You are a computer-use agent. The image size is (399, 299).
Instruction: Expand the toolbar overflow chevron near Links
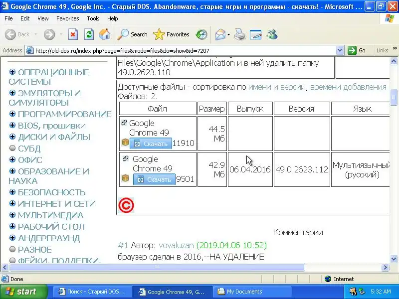(x=395, y=48)
